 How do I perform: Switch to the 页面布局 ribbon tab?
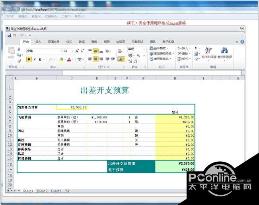click(54, 42)
